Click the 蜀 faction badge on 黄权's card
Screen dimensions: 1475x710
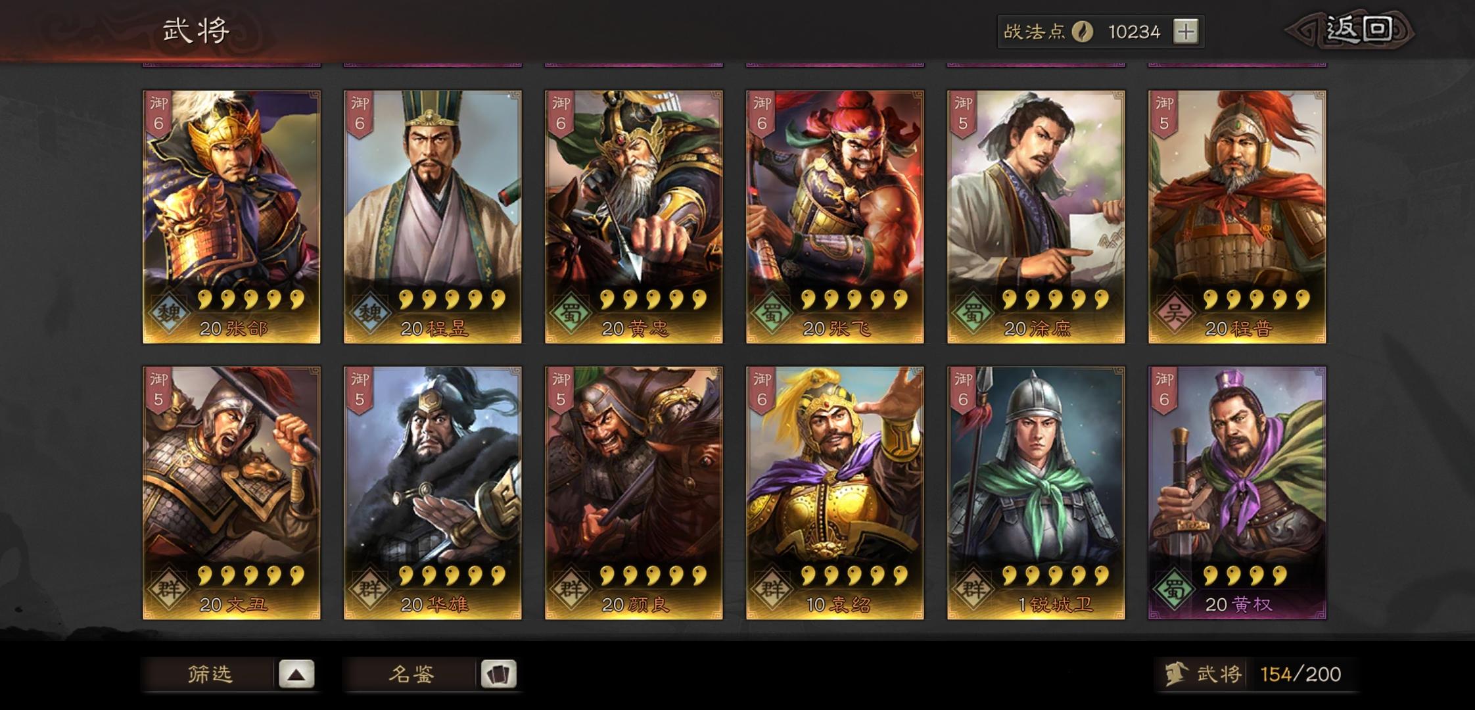(1175, 588)
